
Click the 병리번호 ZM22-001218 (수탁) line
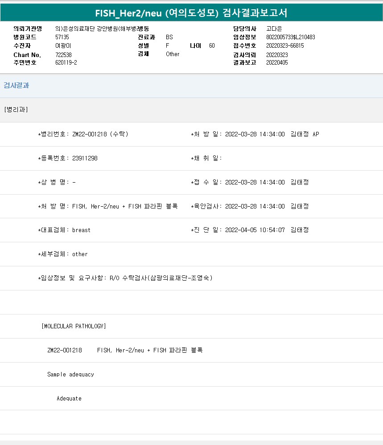(84, 134)
